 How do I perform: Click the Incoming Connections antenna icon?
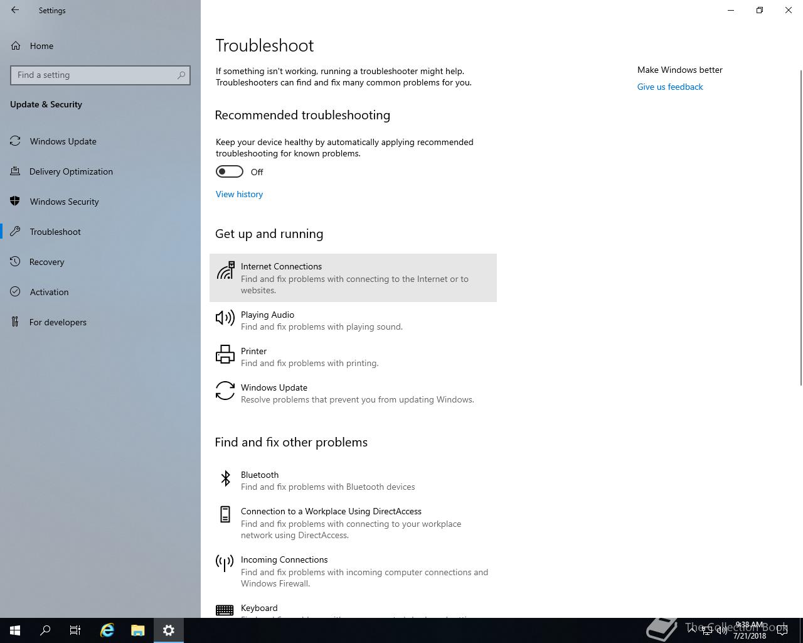[x=225, y=563]
